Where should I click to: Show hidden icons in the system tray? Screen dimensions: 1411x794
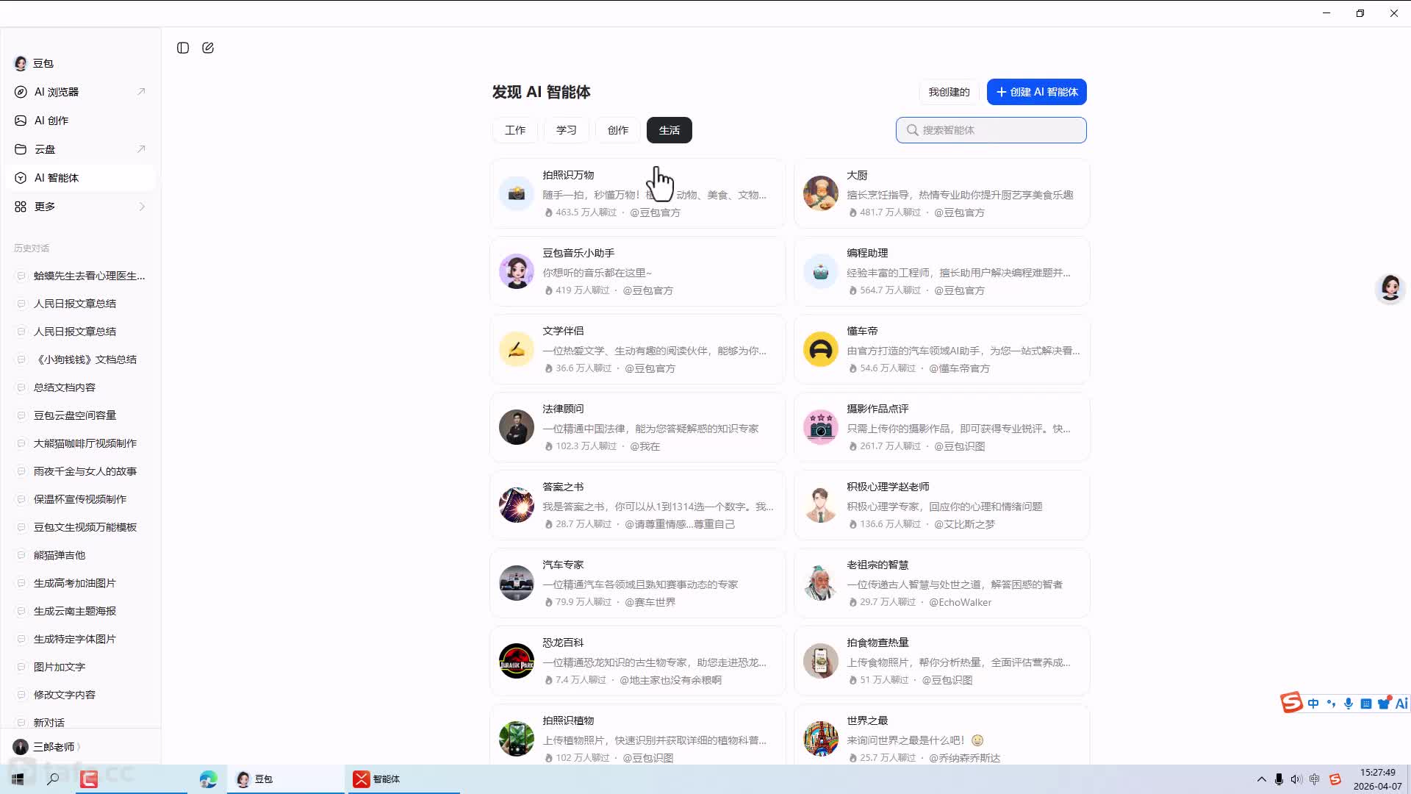1260,779
